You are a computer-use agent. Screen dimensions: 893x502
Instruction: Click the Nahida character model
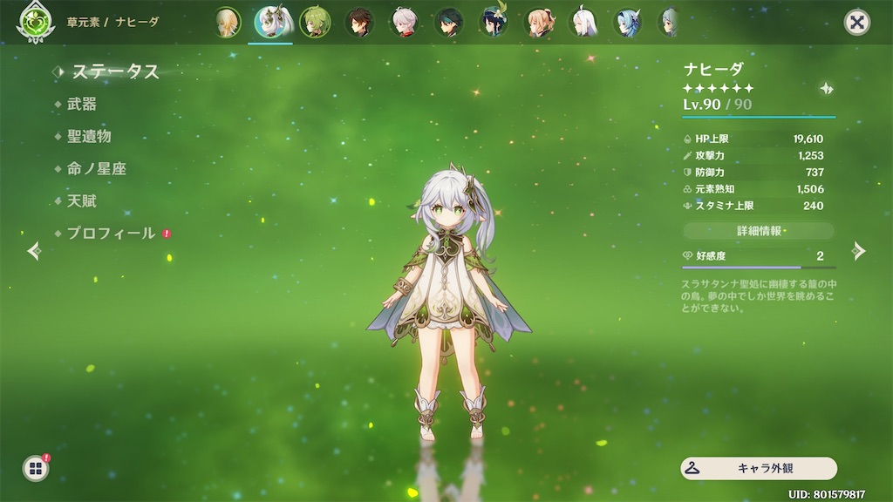tap(450, 302)
